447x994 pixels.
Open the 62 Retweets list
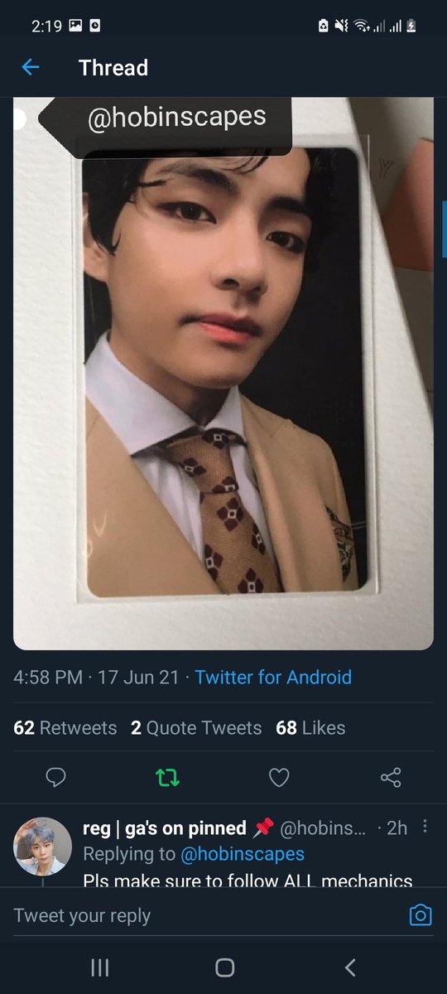coord(65,728)
